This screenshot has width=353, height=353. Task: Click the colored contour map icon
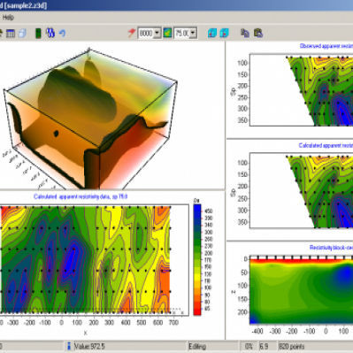(x=167, y=33)
